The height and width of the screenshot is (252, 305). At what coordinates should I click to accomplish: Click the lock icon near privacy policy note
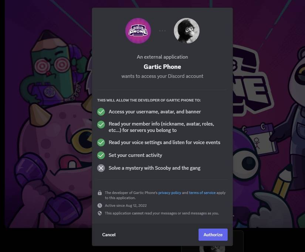point(99,192)
